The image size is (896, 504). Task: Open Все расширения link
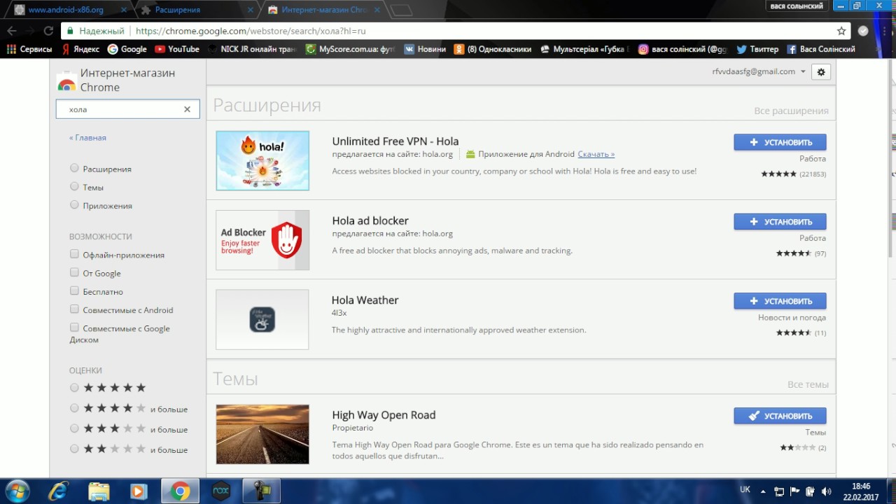click(x=791, y=111)
